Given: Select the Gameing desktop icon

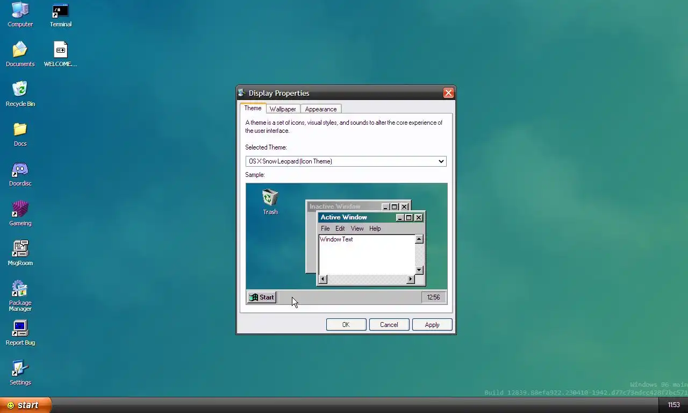Looking at the screenshot, I should pos(20,214).
